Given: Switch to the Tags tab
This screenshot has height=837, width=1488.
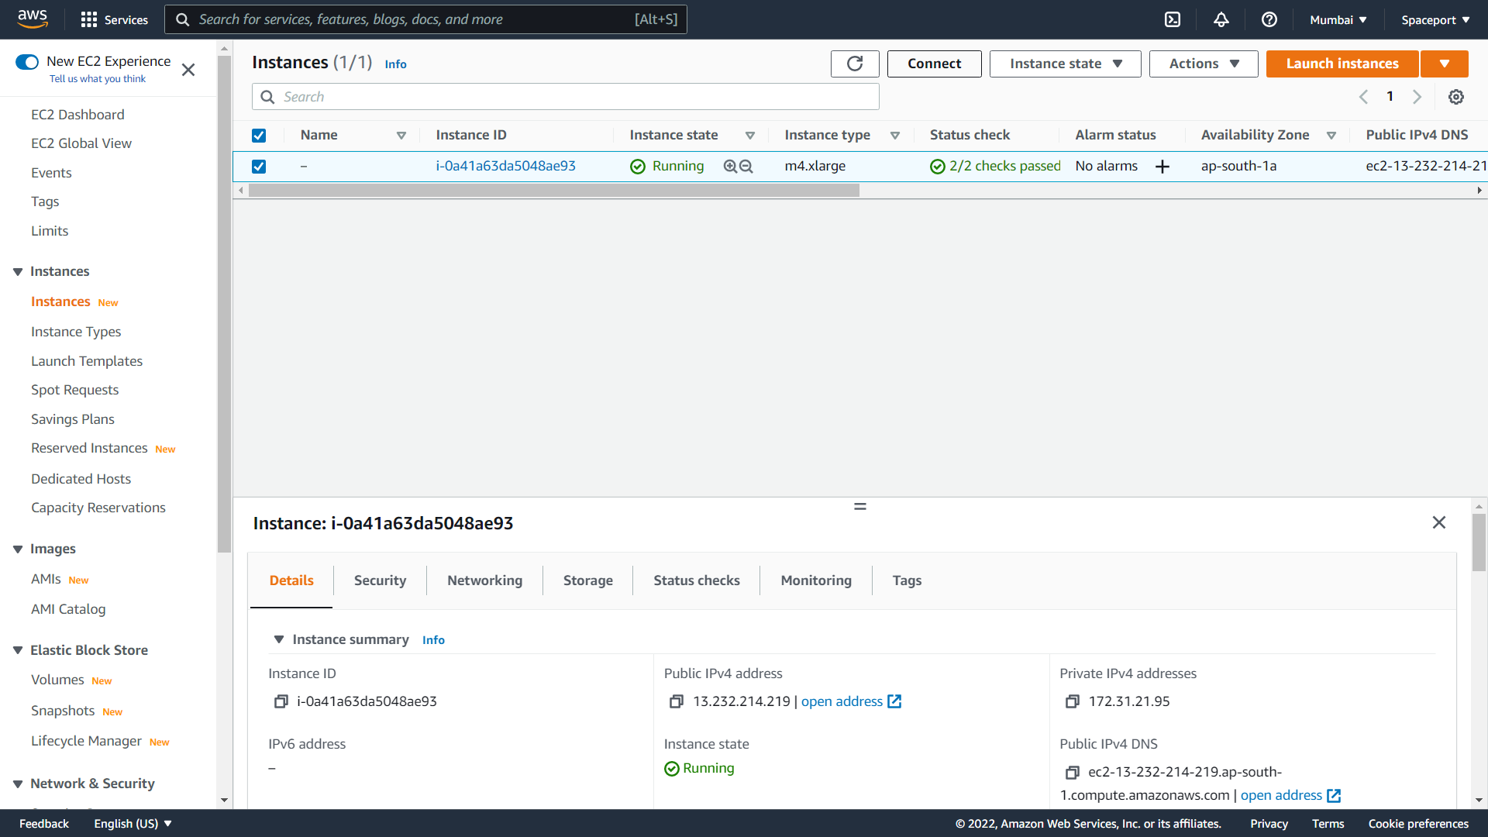Looking at the screenshot, I should coord(907,580).
